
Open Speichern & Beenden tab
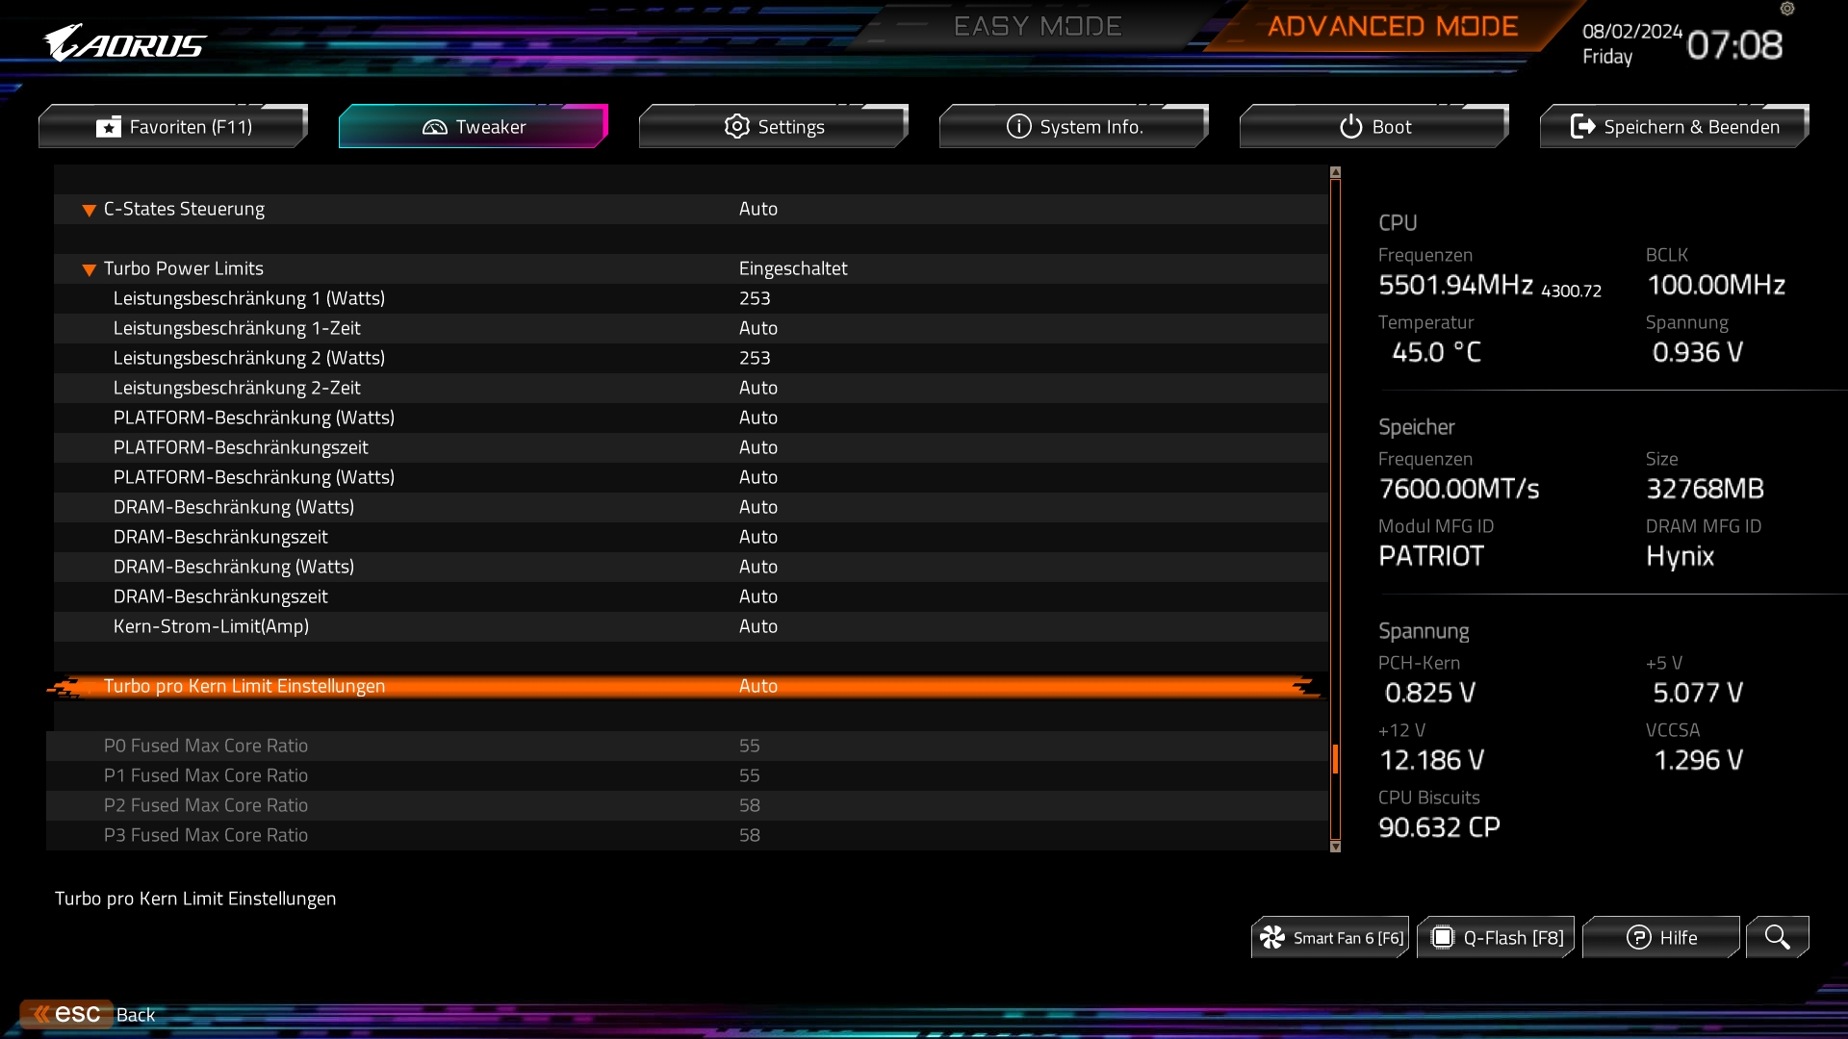pos(1674,127)
